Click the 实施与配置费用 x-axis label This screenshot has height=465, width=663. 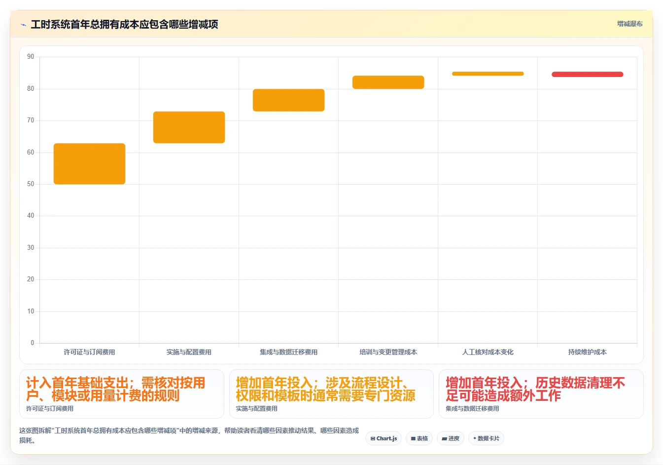(x=189, y=352)
